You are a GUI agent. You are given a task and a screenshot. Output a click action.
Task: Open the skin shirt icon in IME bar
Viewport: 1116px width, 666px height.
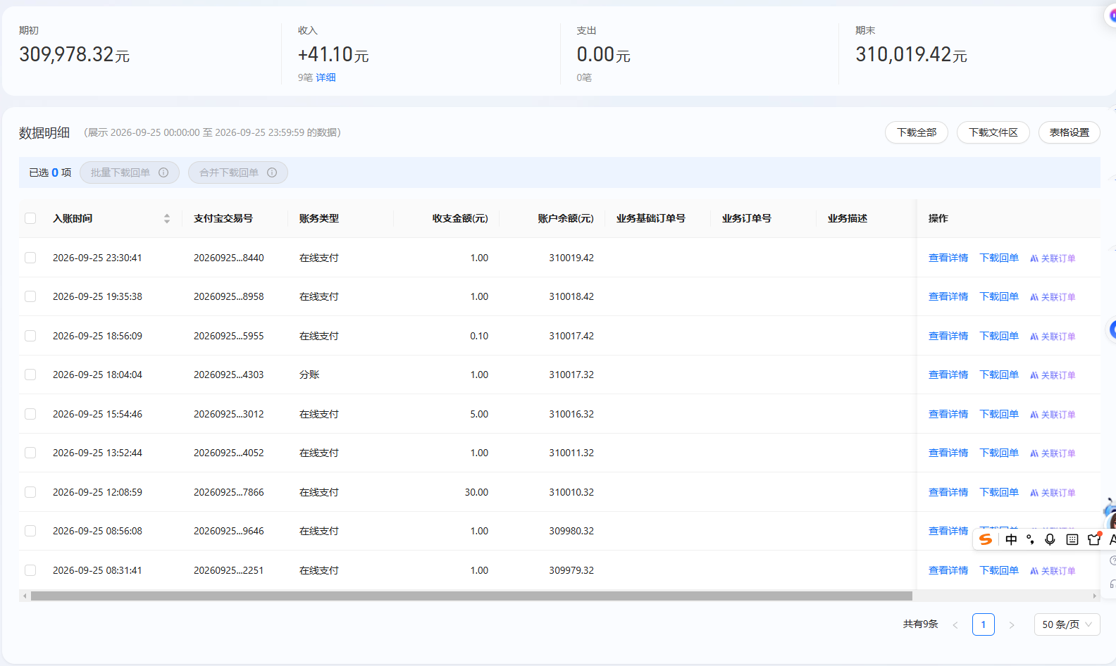pyautogui.click(x=1094, y=539)
